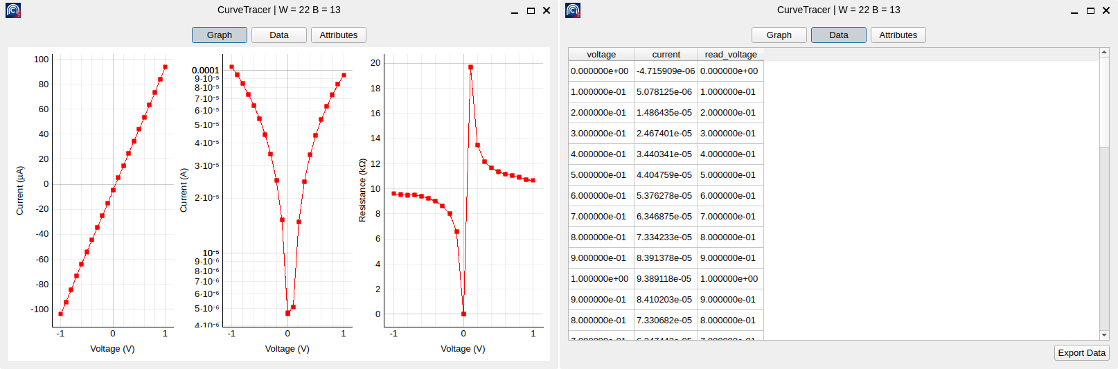Select current cell 1.486435e-05
Screen dimensions: 1118x369
666,113
